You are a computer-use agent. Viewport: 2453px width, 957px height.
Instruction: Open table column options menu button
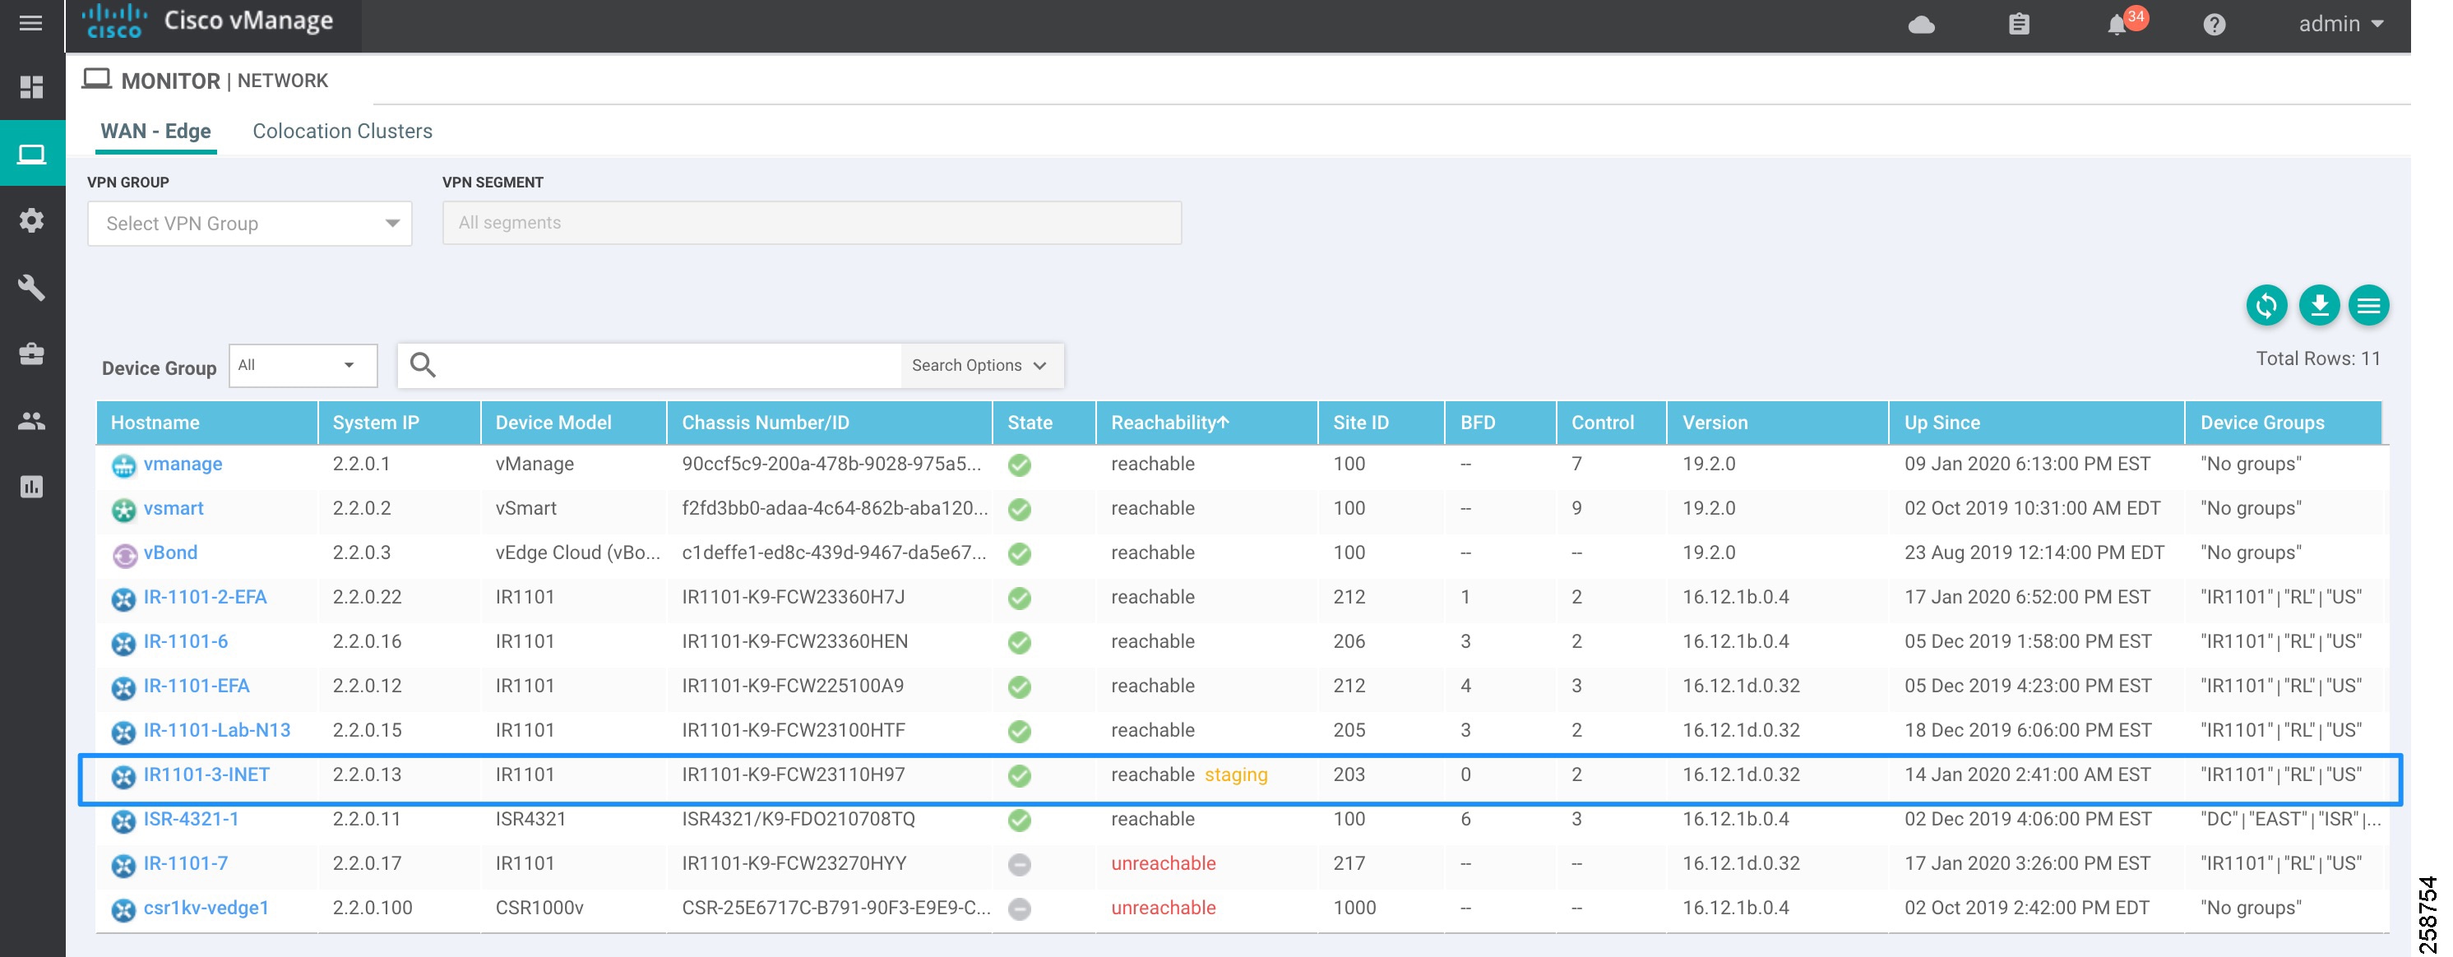(2368, 306)
